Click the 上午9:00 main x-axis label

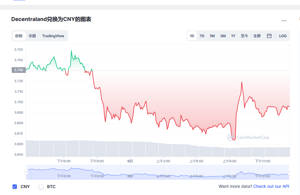(229, 161)
